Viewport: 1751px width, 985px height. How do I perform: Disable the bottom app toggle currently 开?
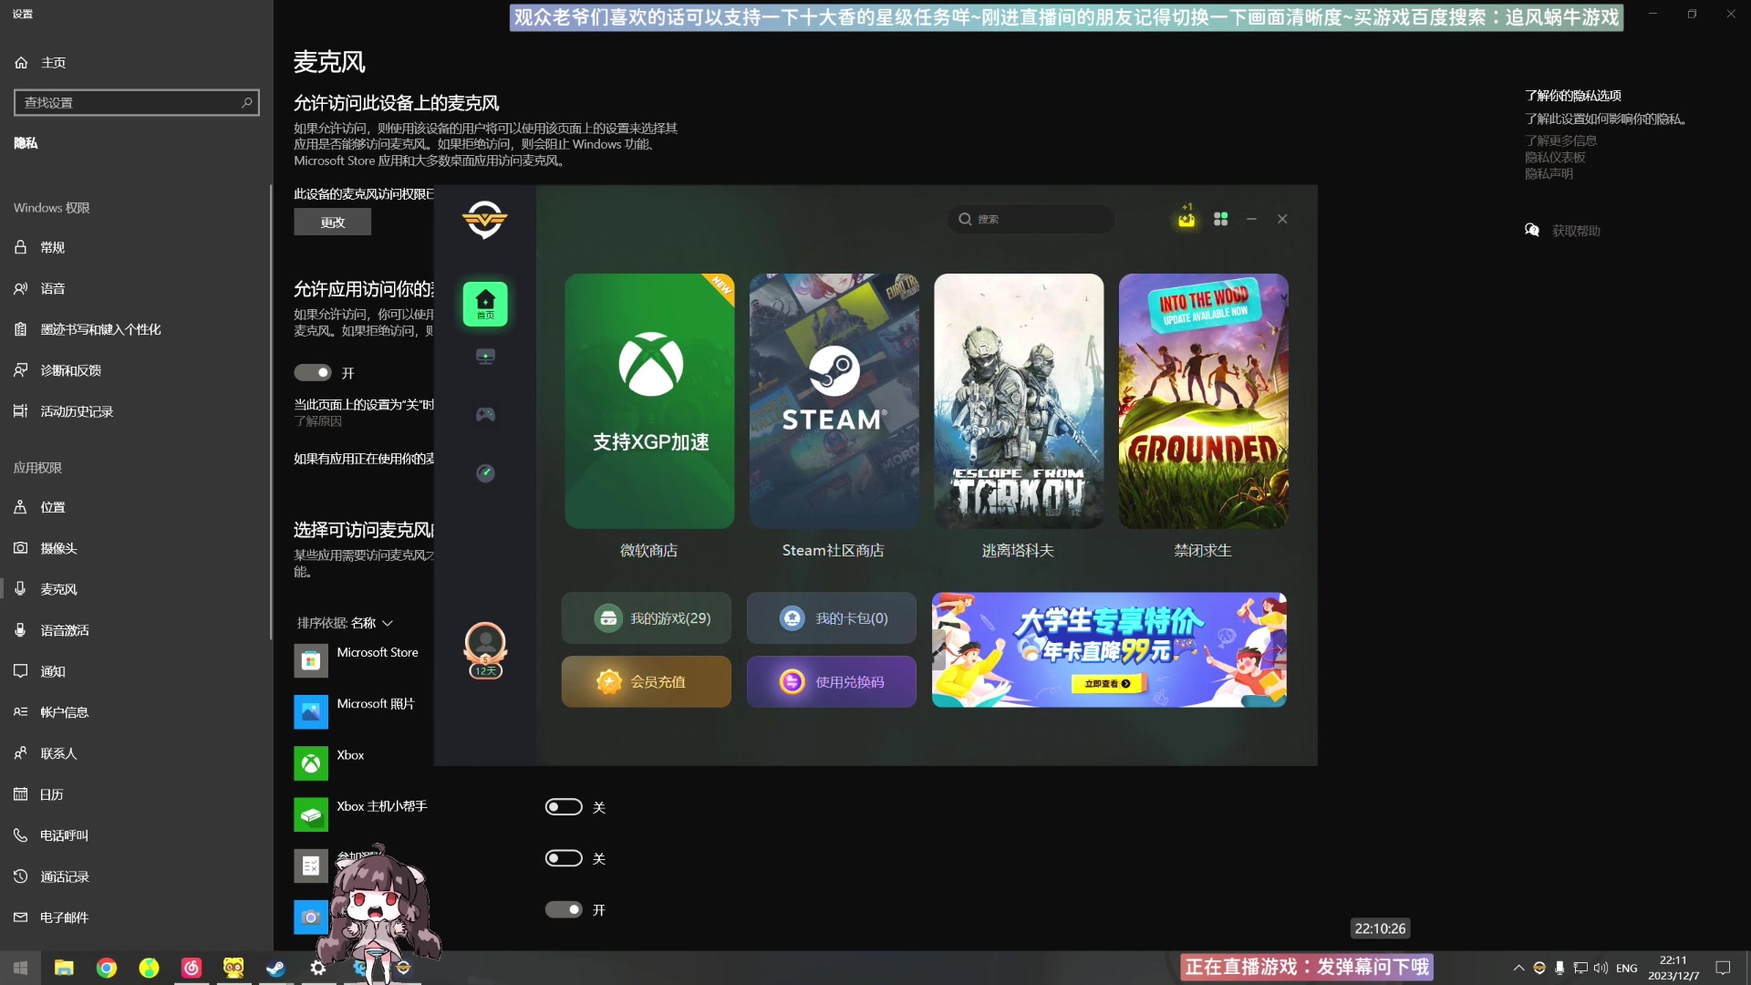click(x=563, y=909)
